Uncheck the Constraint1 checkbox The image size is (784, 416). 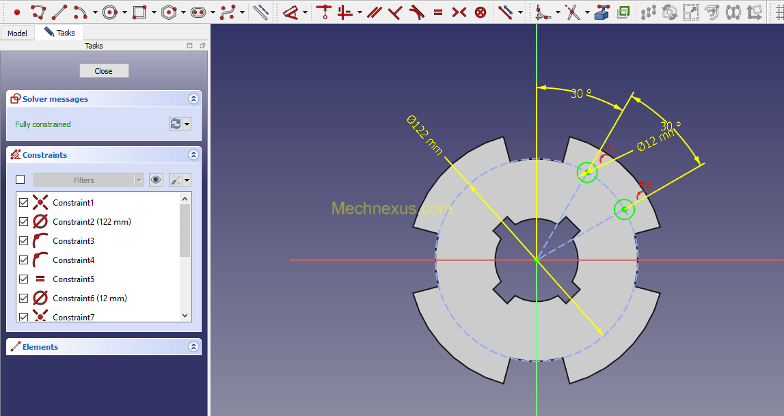24,203
